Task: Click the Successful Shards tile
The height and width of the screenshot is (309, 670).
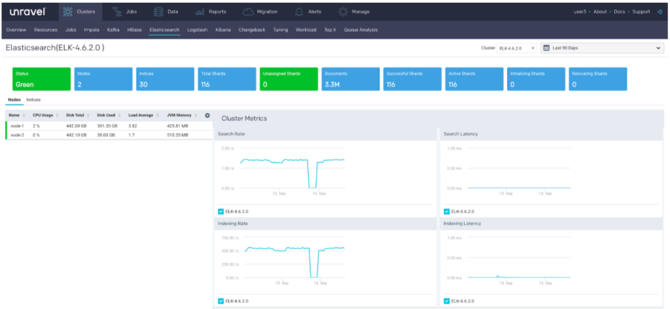Action: pyautogui.click(x=412, y=79)
